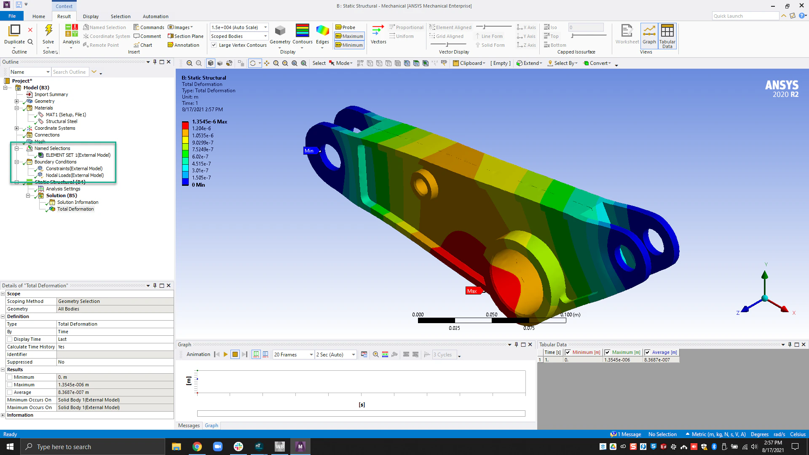This screenshot has height=455, width=809.
Task: Open the Scoped Bodies dropdown
Action: point(265,36)
